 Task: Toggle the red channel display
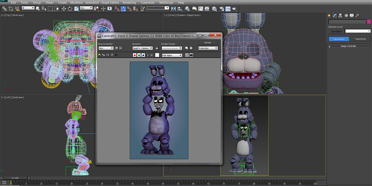coord(135,55)
